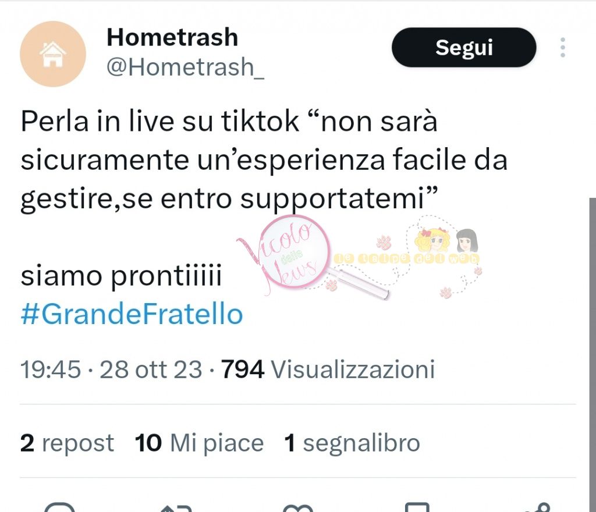
Task: Open the #GrandeFratello hashtag
Action: point(132,315)
